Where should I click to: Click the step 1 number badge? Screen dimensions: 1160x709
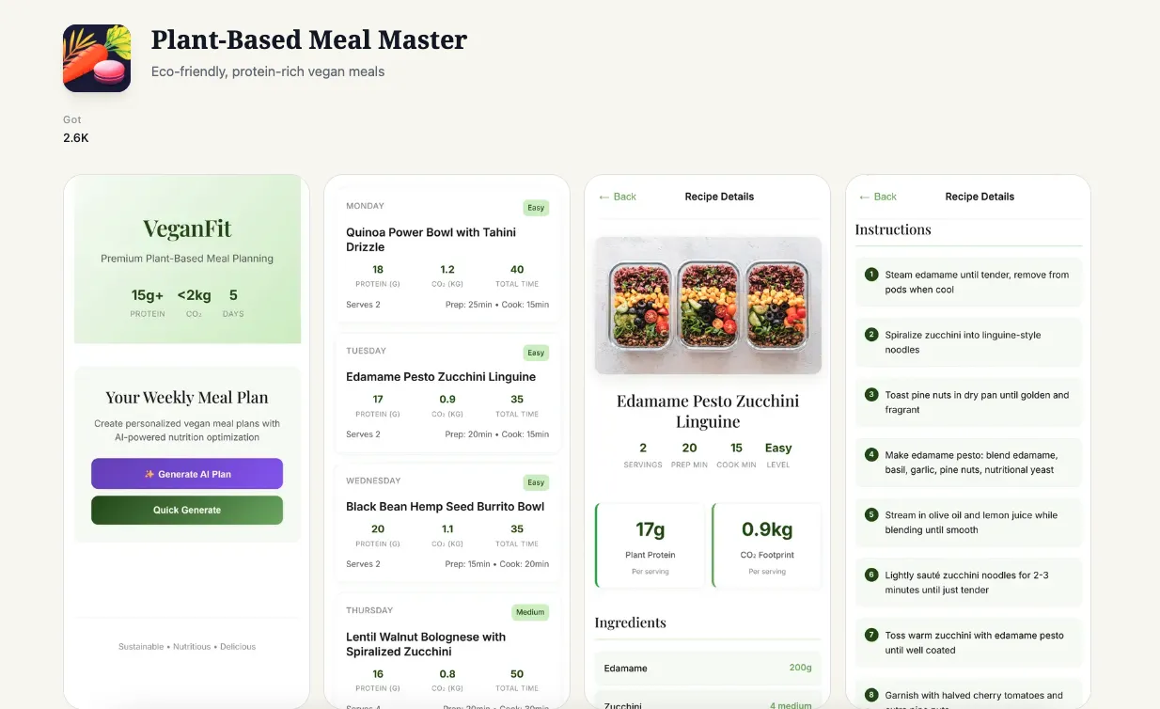click(x=870, y=275)
